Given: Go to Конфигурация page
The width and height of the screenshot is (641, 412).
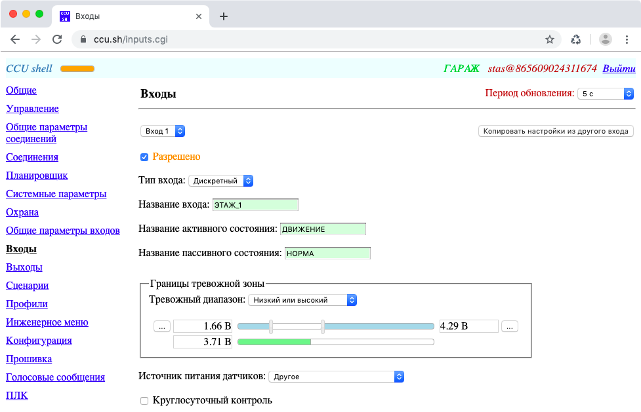Looking at the screenshot, I should (39, 341).
